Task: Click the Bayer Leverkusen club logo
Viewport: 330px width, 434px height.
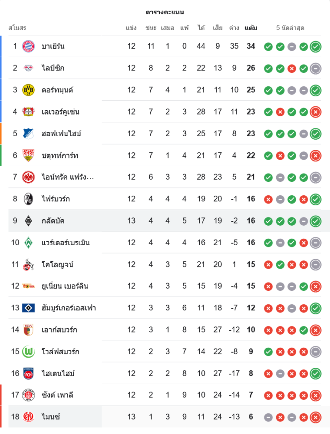Action: click(28, 112)
